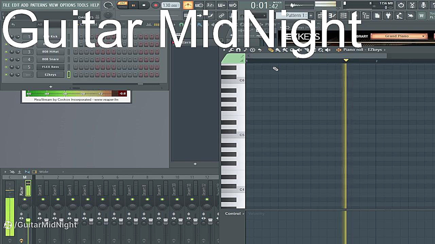The image size is (435, 244).
Task: Click the undo history icon in toolbar
Action: [x=401, y=5]
